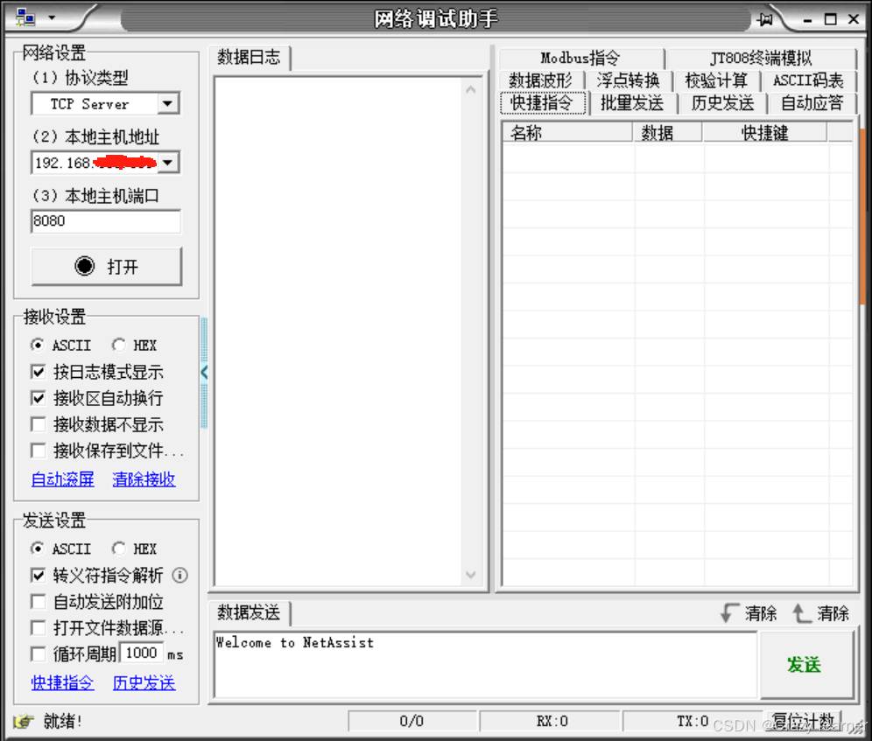Viewport: 872px width, 741px height.
Task: Select the 数据发送 tab
Action: (x=249, y=612)
